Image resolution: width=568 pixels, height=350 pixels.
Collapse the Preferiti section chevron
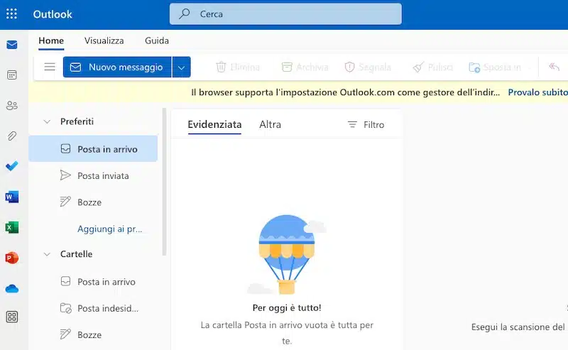click(x=47, y=121)
